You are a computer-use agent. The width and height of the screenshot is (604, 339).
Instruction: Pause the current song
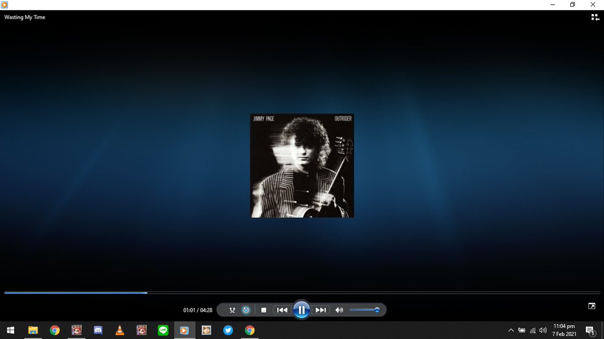pyautogui.click(x=301, y=310)
